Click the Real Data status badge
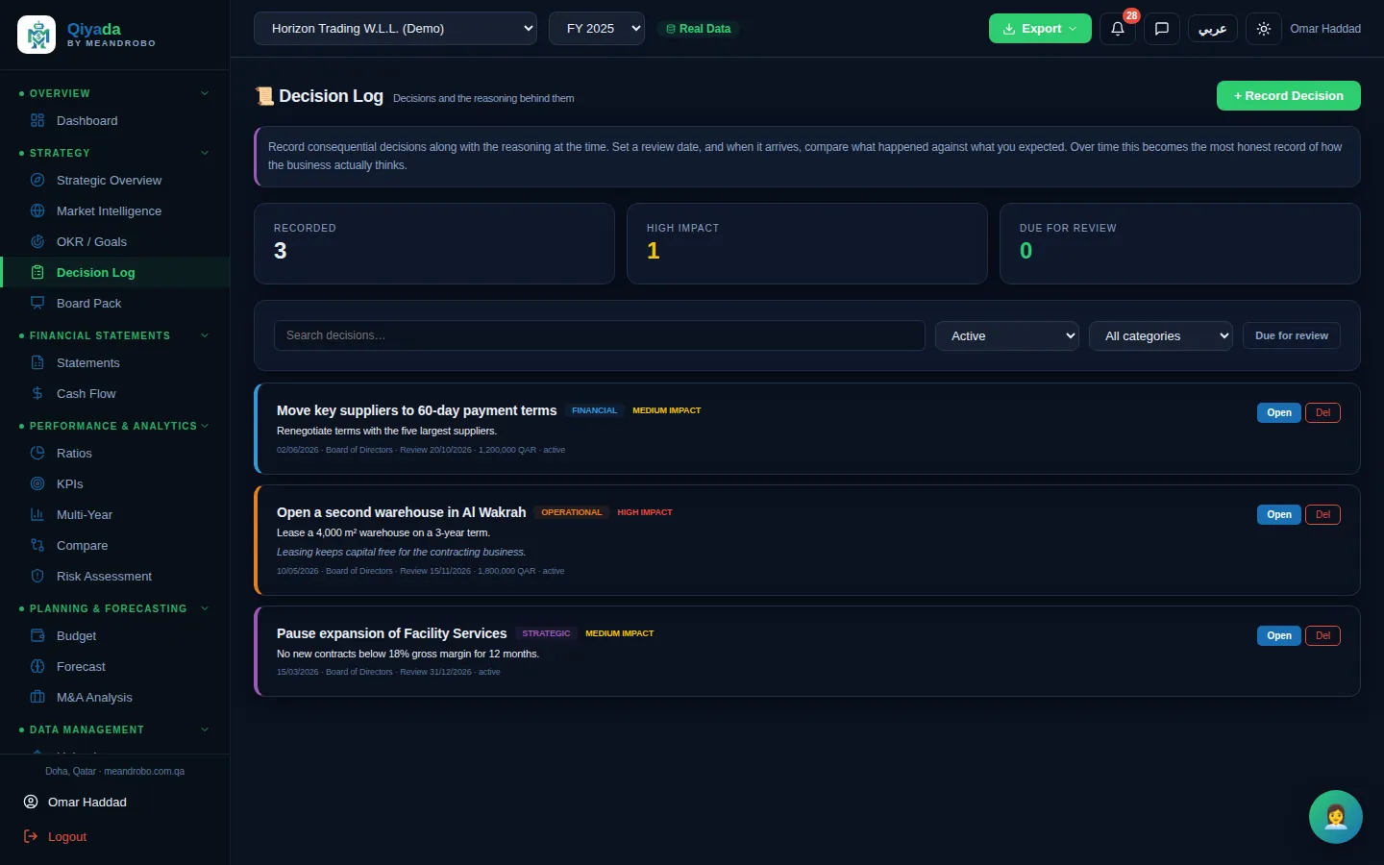This screenshot has width=1384, height=865. pos(699,29)
